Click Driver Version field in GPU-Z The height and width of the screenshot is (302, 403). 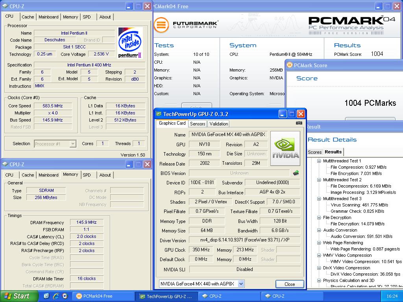click(x=244, y=240)
